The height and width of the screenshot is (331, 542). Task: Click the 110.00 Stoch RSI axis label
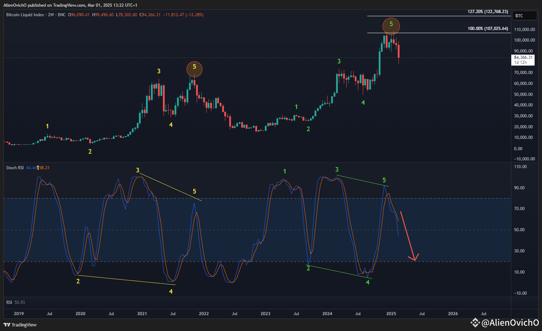pyautogui.click(x=520, y=167)
